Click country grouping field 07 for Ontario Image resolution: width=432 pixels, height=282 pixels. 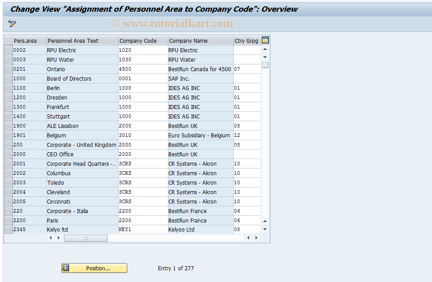tap(247, 69)
